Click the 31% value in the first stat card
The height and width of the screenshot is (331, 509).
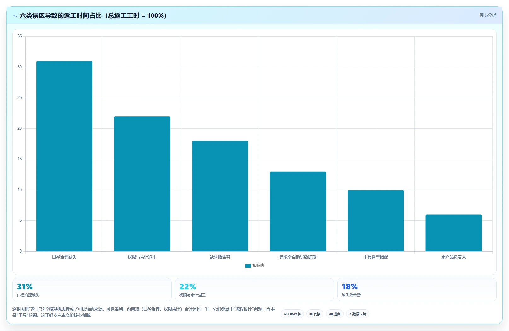[x=25, y=287]
